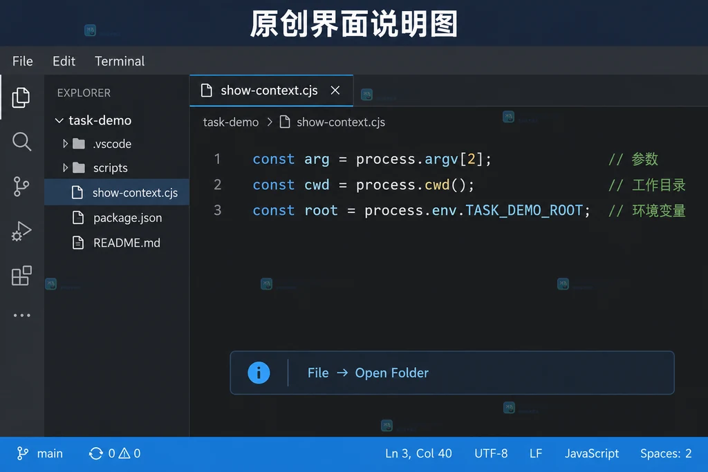Click process.argv[2] in line 1
The image size is (708, 472).
pyautogui.click(x=420, y=159)
